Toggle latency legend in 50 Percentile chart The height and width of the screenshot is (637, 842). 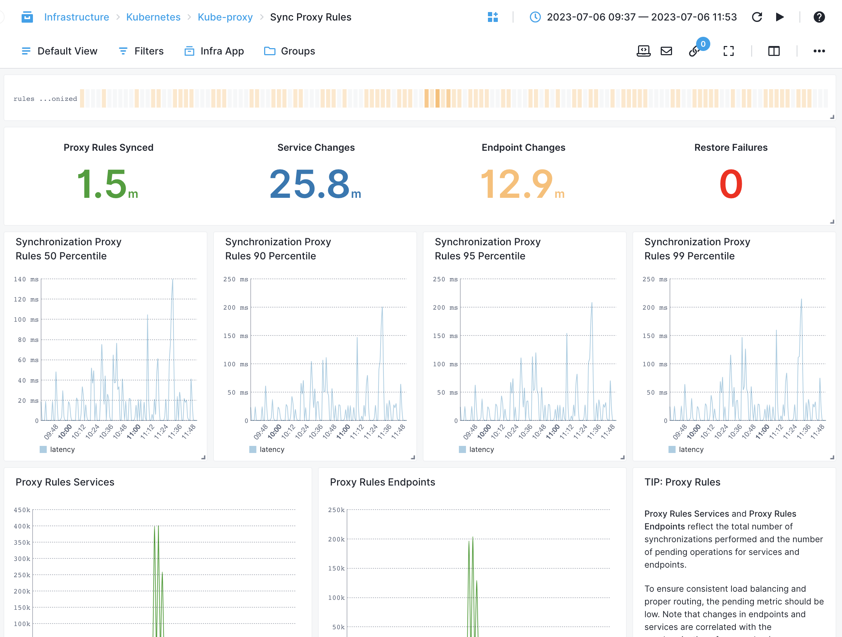click(57, 449)
